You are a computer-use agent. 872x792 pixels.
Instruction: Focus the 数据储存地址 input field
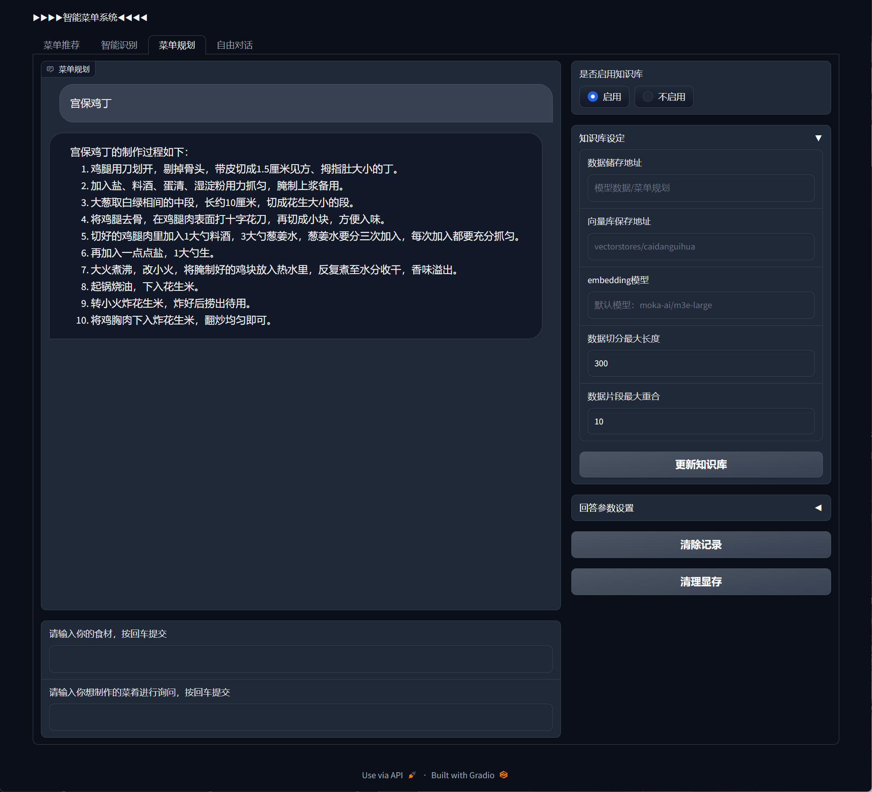[x=701, y=188]
